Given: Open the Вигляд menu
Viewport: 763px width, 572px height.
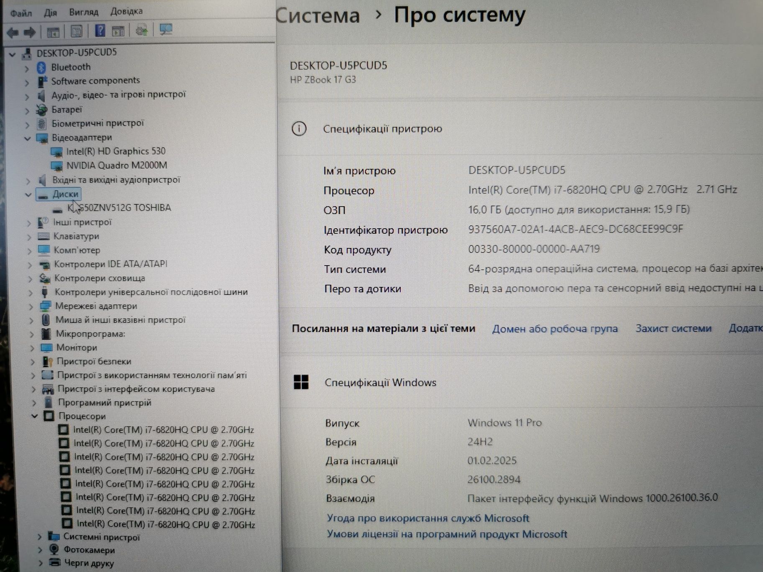Looking at the screenshot, I should (x=84, y=12).
